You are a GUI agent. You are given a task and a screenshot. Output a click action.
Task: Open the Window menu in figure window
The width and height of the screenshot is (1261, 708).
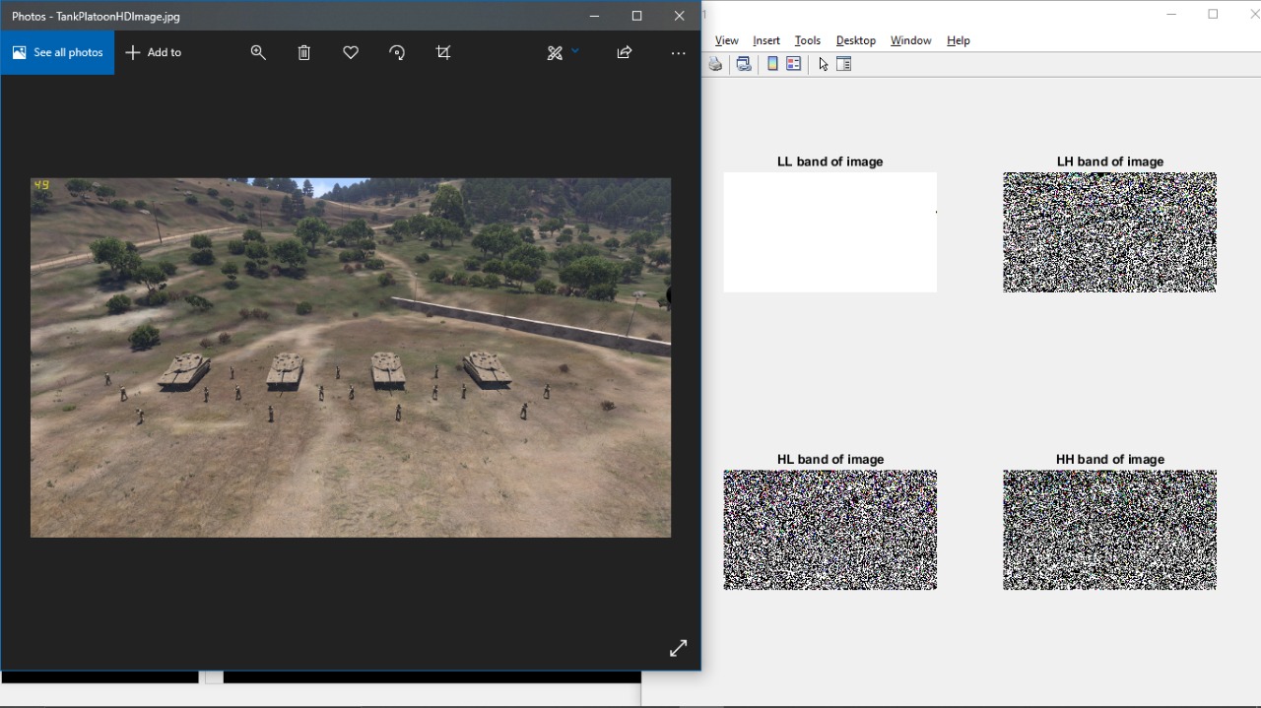click(x=911, y=40)
